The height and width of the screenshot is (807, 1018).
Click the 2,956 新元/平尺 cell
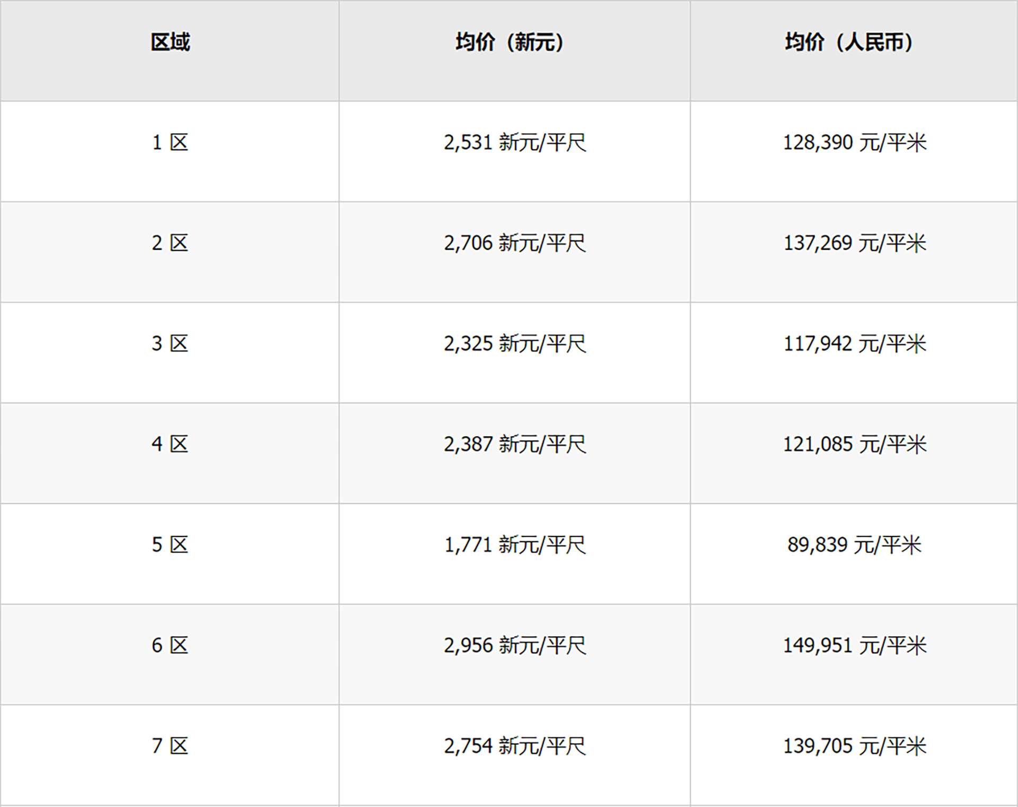click(x=514, y=646)
